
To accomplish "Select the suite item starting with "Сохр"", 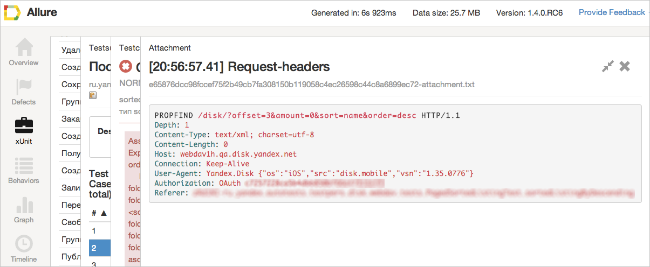I will click(71, 85).
